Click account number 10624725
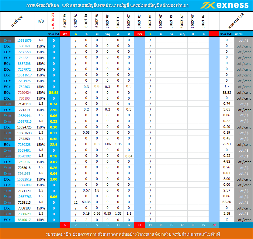Image resolution: width=253 pixels, height=239 pixels. click(x=24, y=127)
